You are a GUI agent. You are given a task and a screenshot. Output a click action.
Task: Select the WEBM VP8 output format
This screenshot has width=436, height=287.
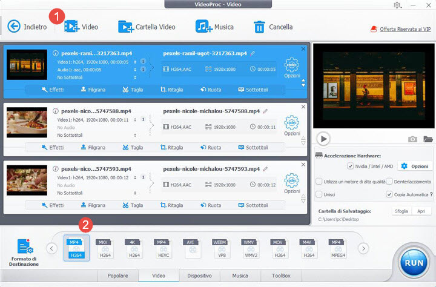[222, 248]
